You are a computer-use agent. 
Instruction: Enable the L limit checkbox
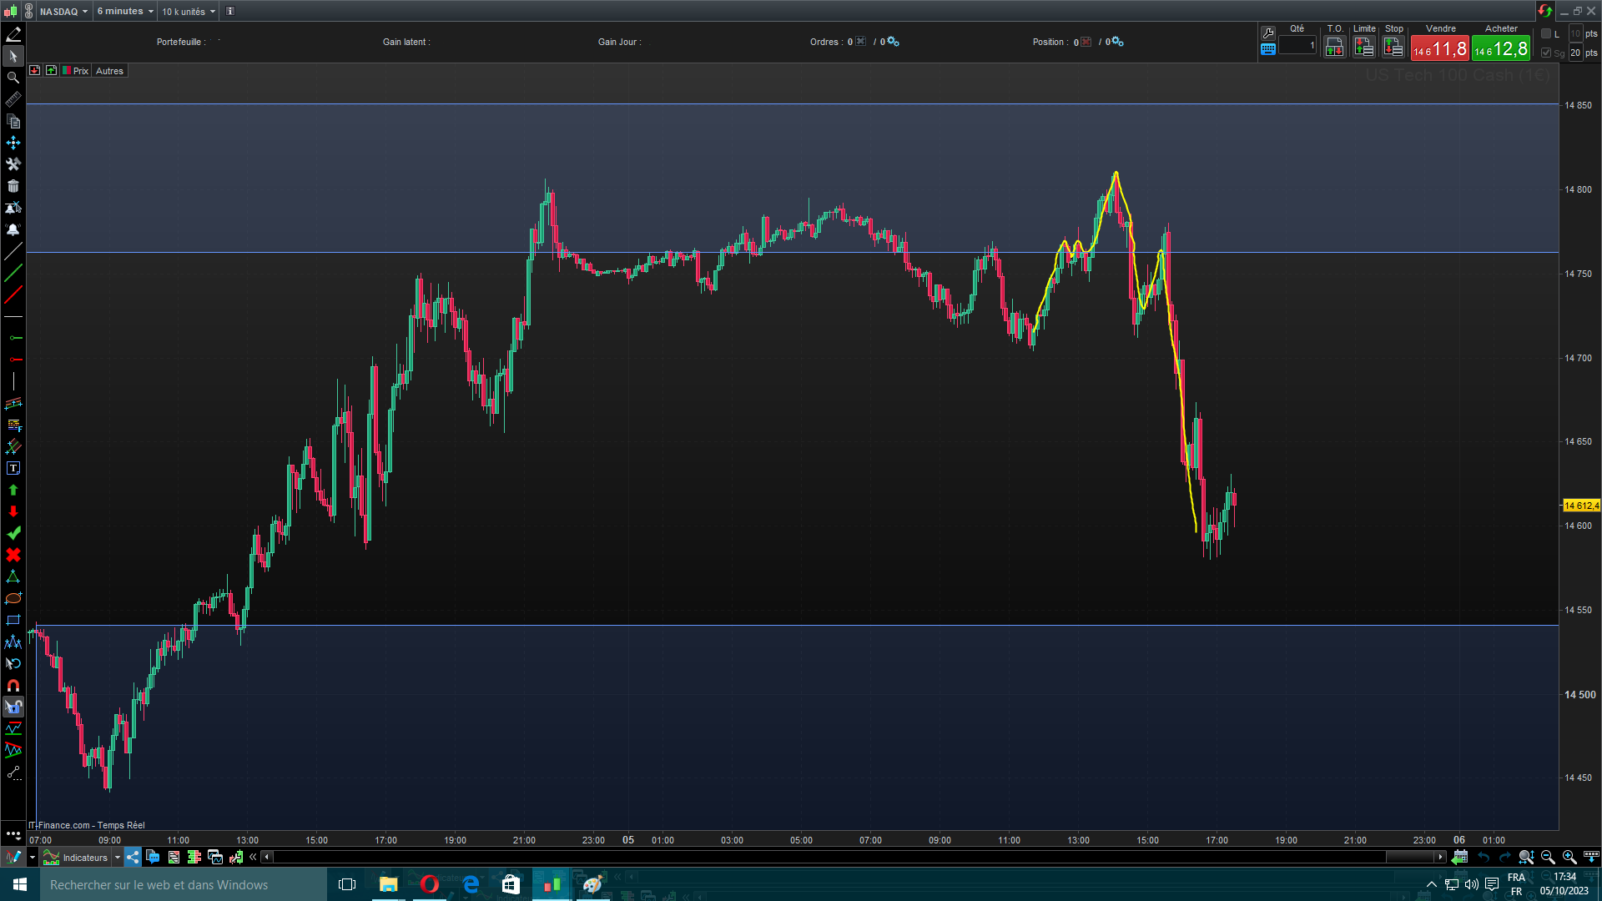tap(1546, 34)
